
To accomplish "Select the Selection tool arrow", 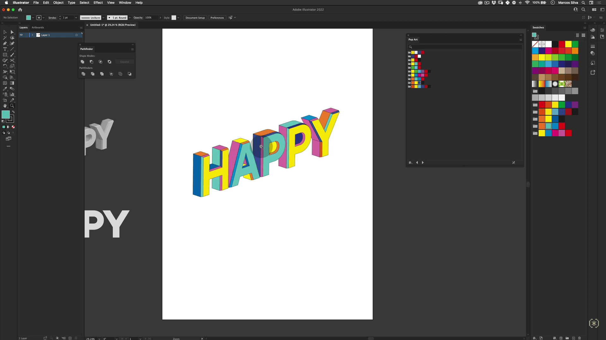I will 5,32.
